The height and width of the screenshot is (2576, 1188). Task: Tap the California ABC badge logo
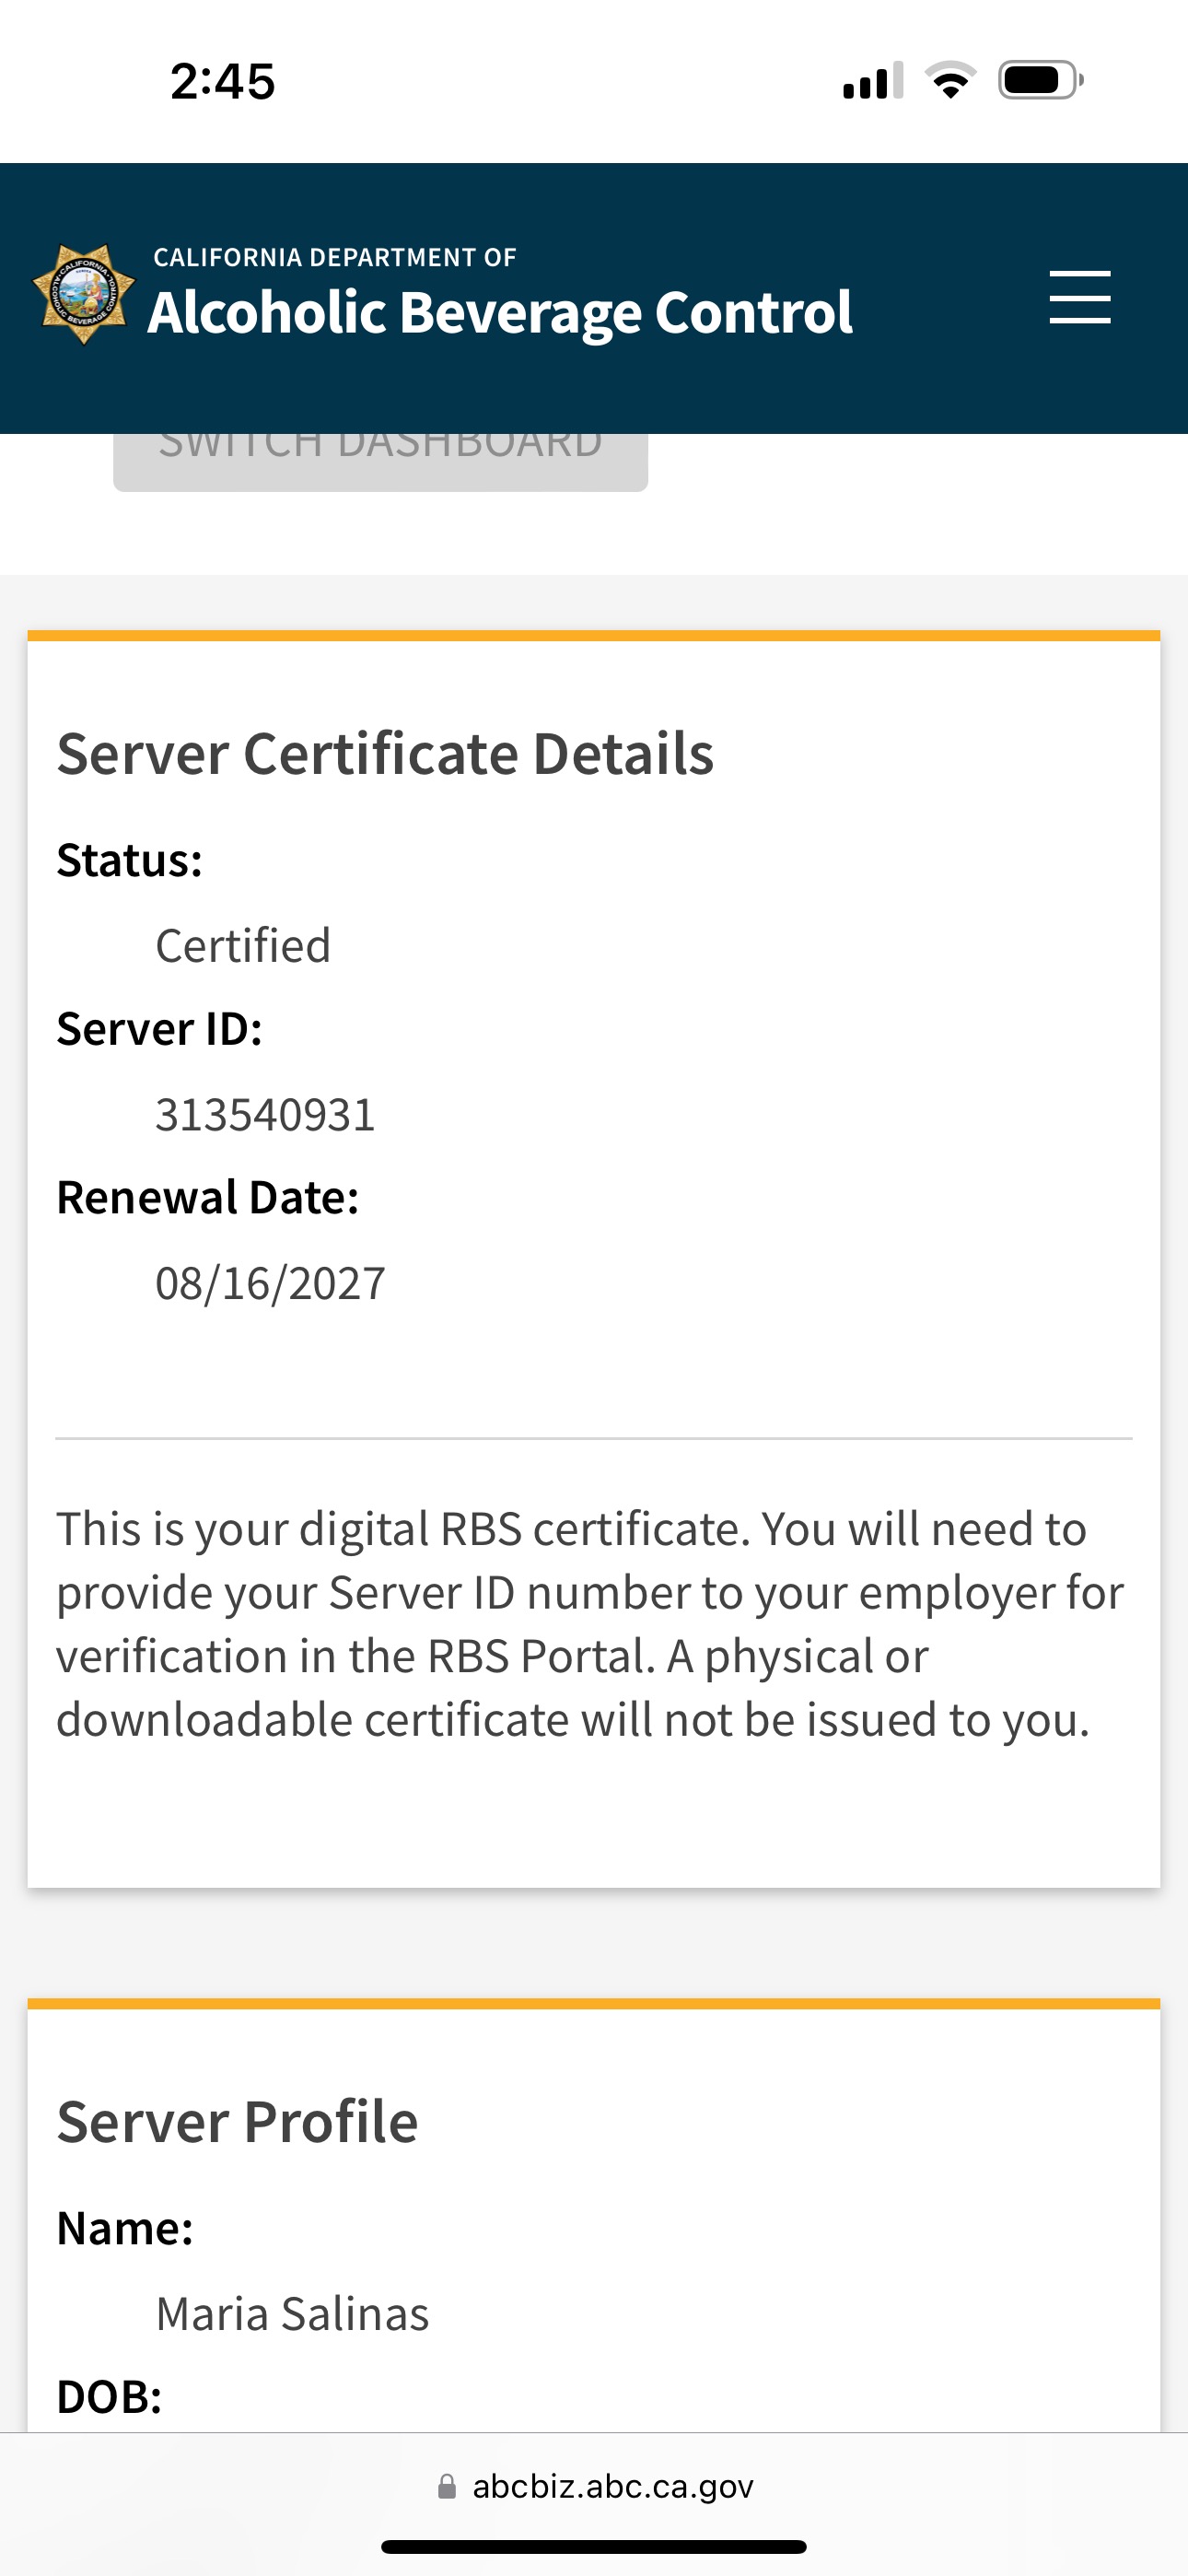point(84,294)
